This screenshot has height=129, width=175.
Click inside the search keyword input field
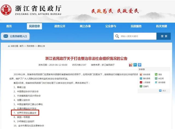[135, 36]
